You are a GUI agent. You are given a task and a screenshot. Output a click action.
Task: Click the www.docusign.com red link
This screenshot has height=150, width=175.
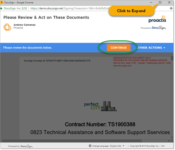click(x=122, y=66)
